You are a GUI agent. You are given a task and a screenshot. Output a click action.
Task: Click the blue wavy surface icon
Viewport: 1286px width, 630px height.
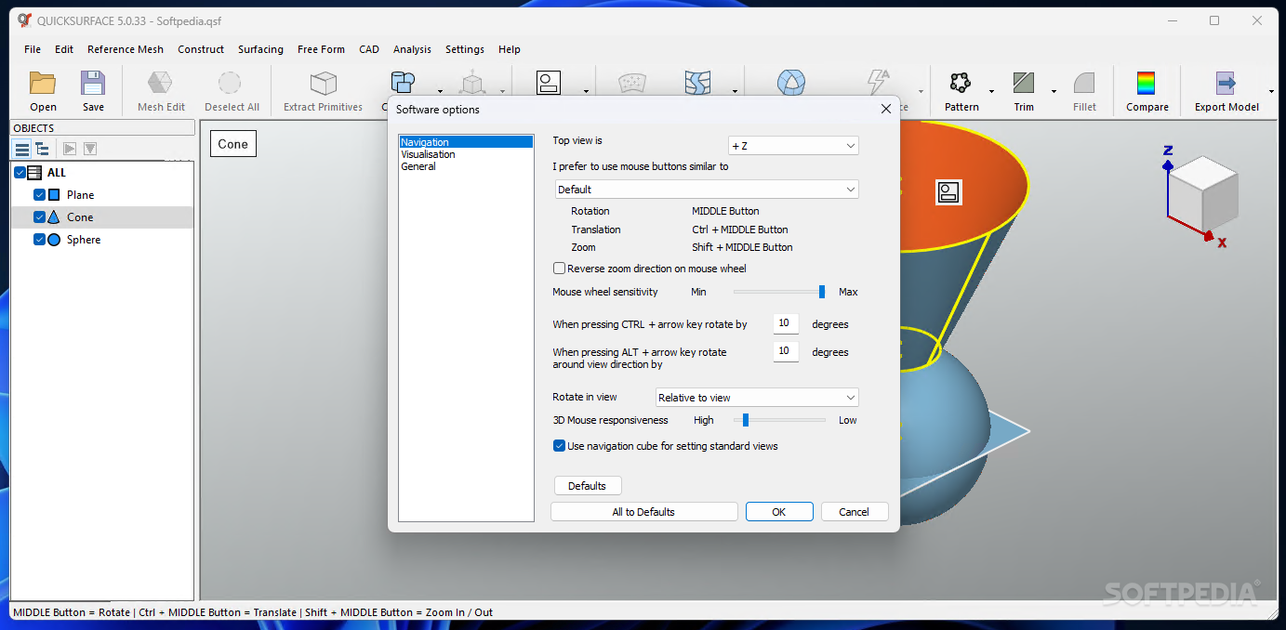tap(697, 83)
